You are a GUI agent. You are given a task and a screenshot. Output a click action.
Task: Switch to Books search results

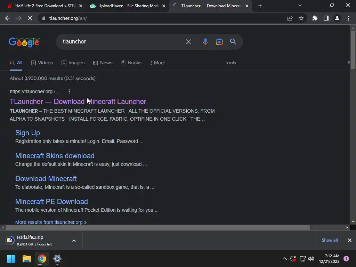point(131,63)
